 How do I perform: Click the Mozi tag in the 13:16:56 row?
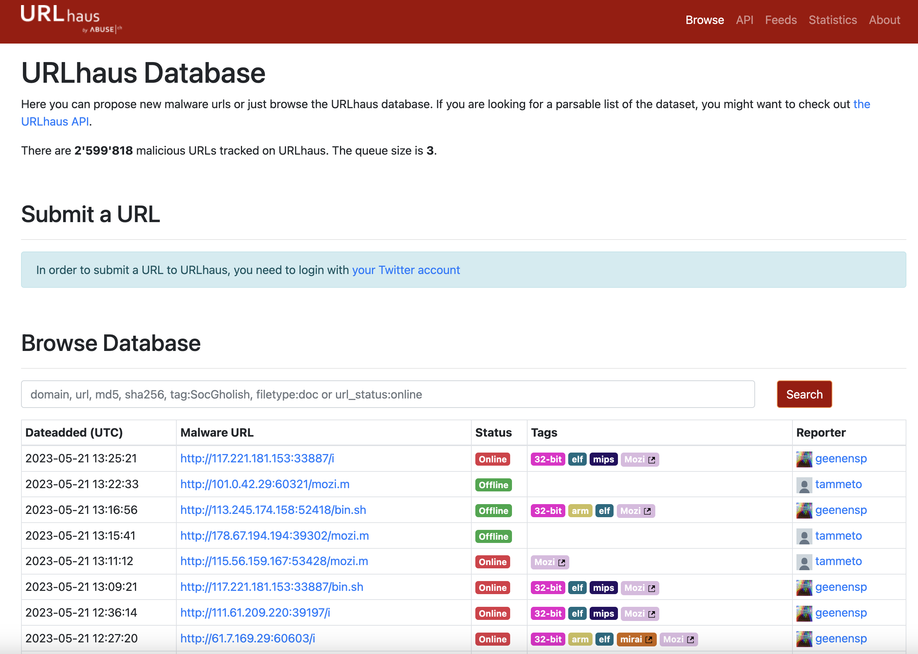click(x=636, y=511)
